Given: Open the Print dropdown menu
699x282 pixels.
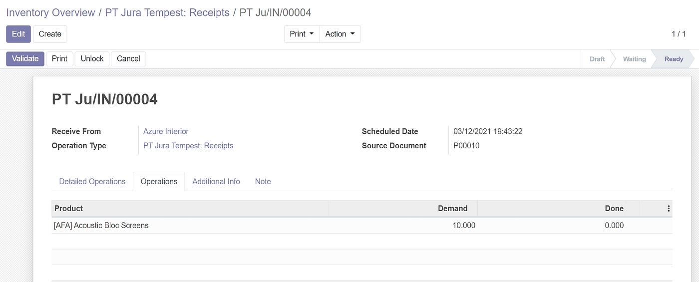Looking at the screenshot, I should 302,34.
